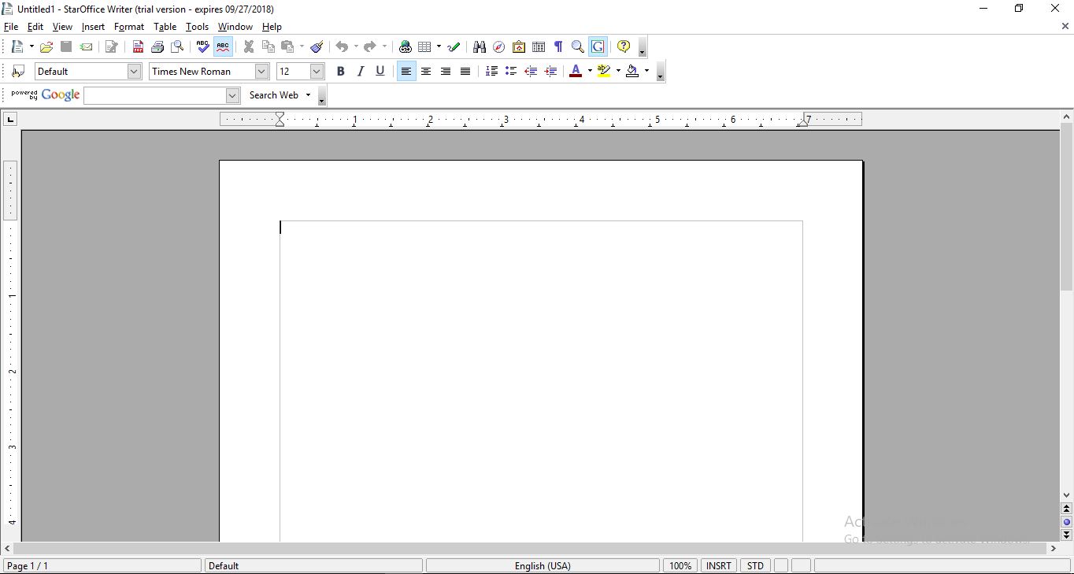Toggle AutoSpellcheck on or off
The image size is (1074, 574).
223,46
